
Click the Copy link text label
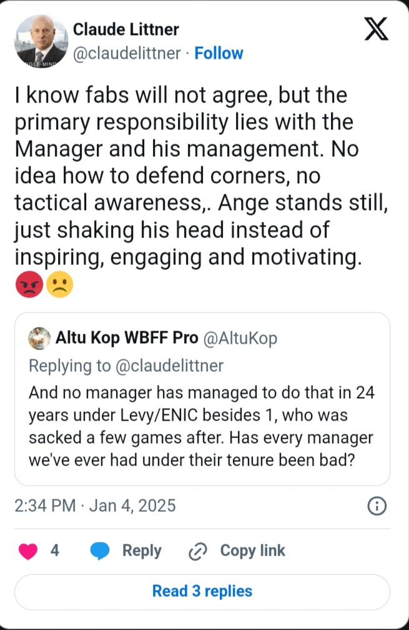[x=252, y=551]
